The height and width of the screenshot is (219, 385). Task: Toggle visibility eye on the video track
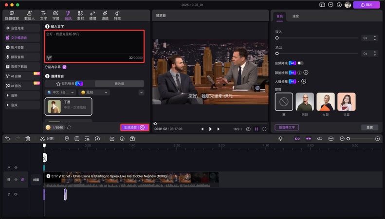tap(16, 180)
